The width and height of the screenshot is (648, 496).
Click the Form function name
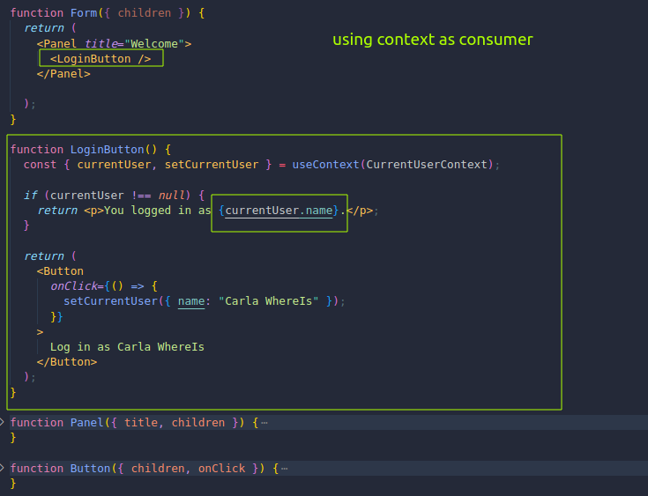click(84, 13)
